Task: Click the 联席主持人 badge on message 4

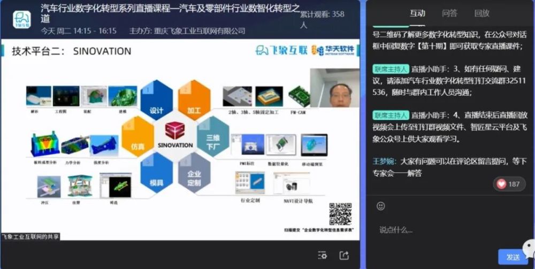Action: tap(391, 115)
